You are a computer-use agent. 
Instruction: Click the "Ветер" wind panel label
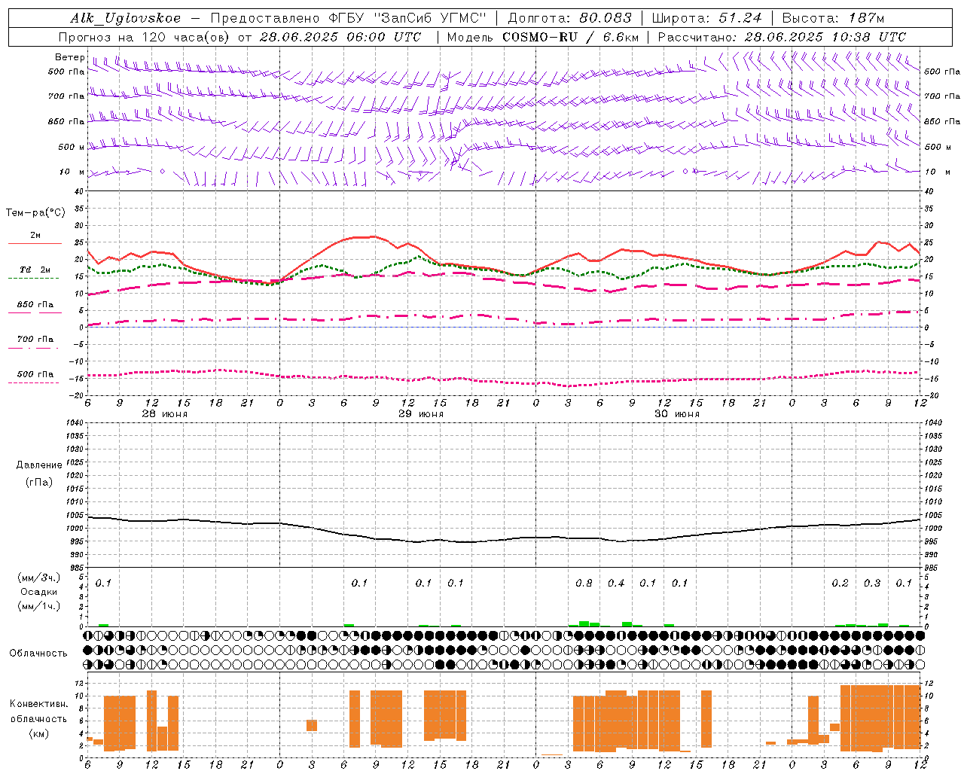tap(69, 57)
